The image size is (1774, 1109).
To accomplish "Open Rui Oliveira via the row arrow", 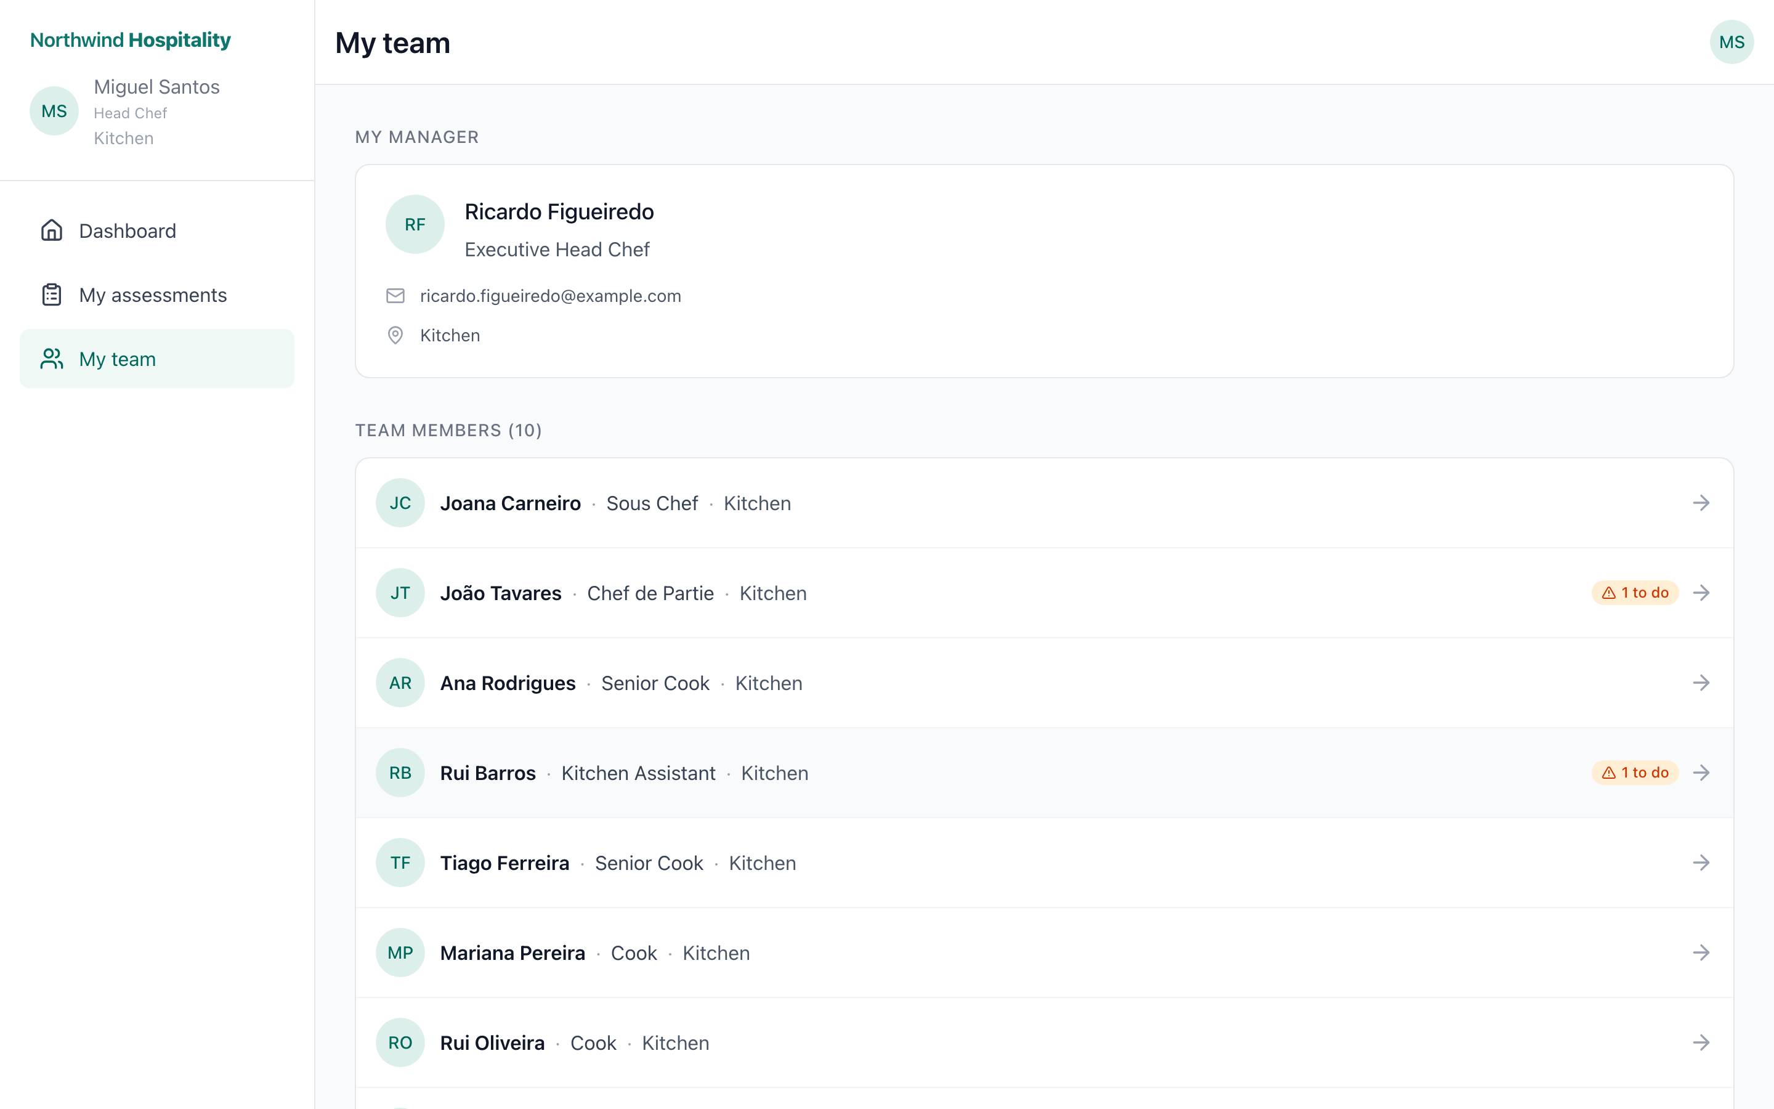I will click(x=1701, y=1043).
